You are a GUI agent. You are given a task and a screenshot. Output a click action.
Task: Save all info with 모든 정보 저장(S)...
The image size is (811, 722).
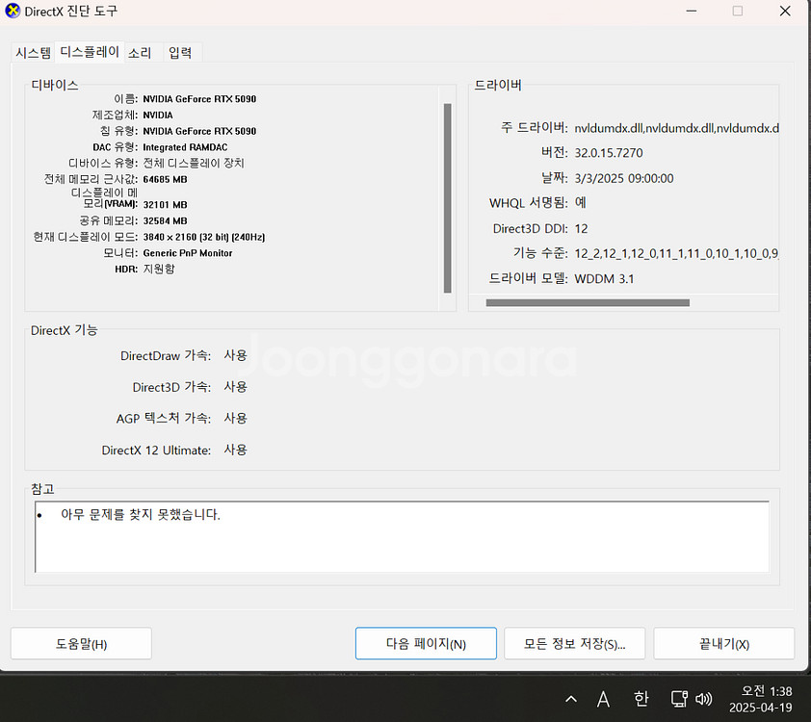[x=575, y=643]
